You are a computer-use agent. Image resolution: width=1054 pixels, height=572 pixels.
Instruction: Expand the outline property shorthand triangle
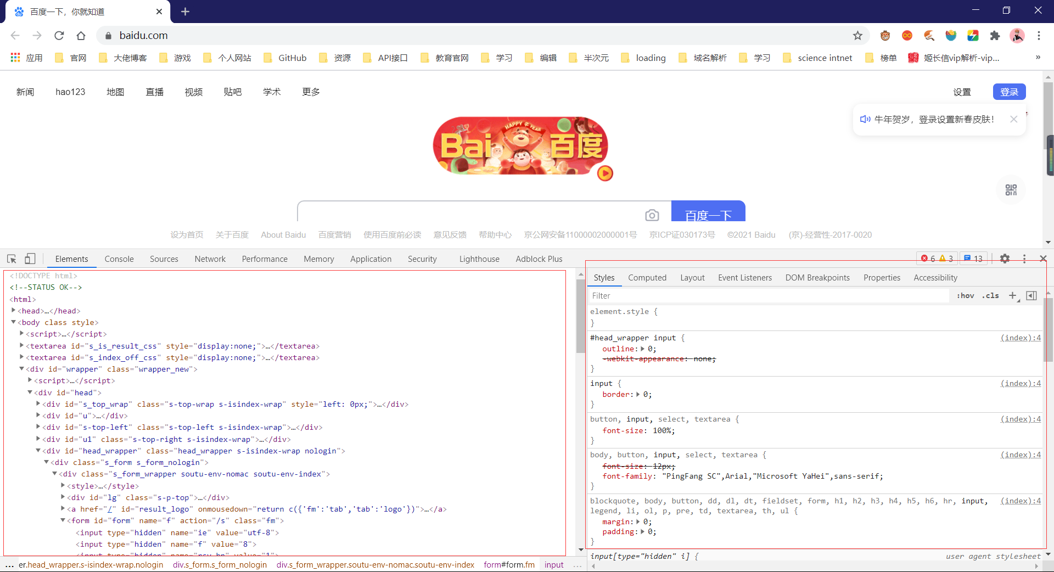click(x=642, y=349)
